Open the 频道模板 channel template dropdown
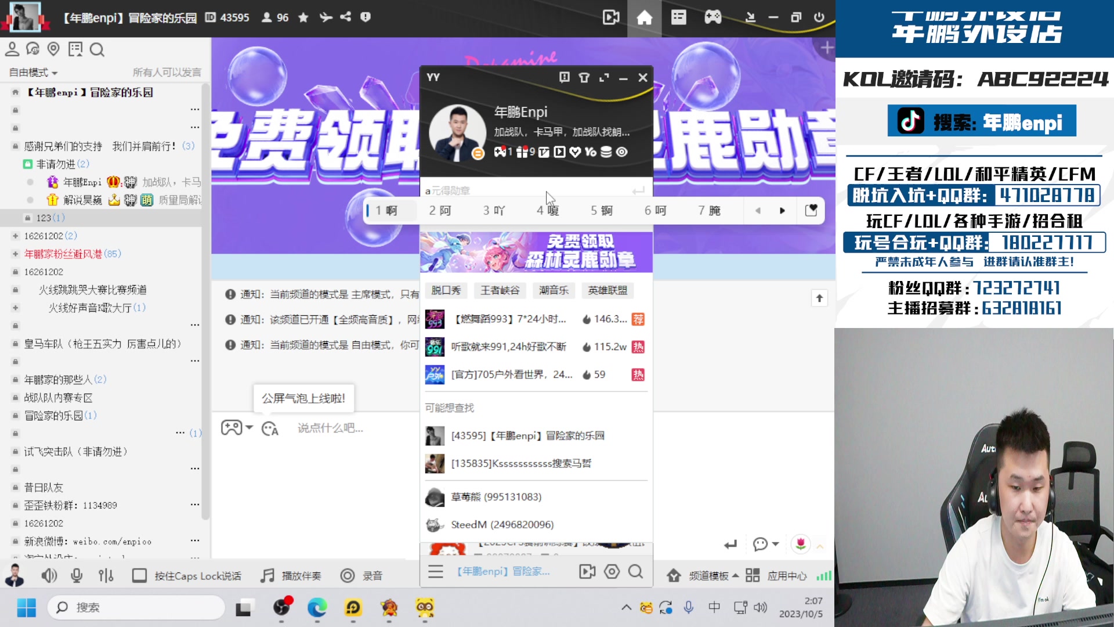The image size is (1114, 627). click(x=702, y=575)
